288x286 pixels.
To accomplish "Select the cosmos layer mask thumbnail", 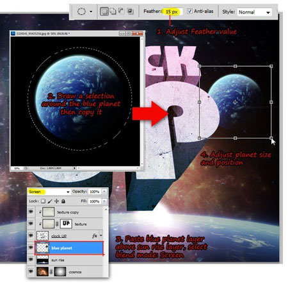I will click(60, 272).
